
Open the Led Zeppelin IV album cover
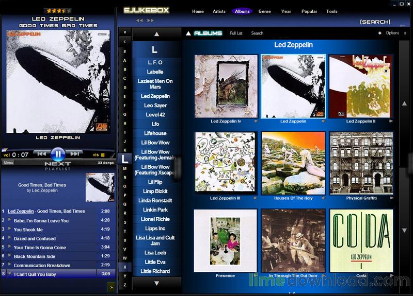pos(226,86)
